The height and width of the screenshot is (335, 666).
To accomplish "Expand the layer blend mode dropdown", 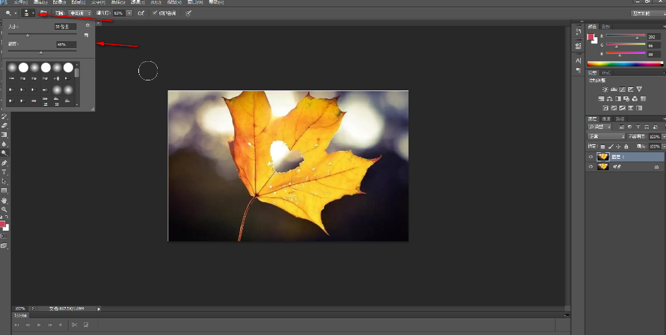I will [605, 136].
